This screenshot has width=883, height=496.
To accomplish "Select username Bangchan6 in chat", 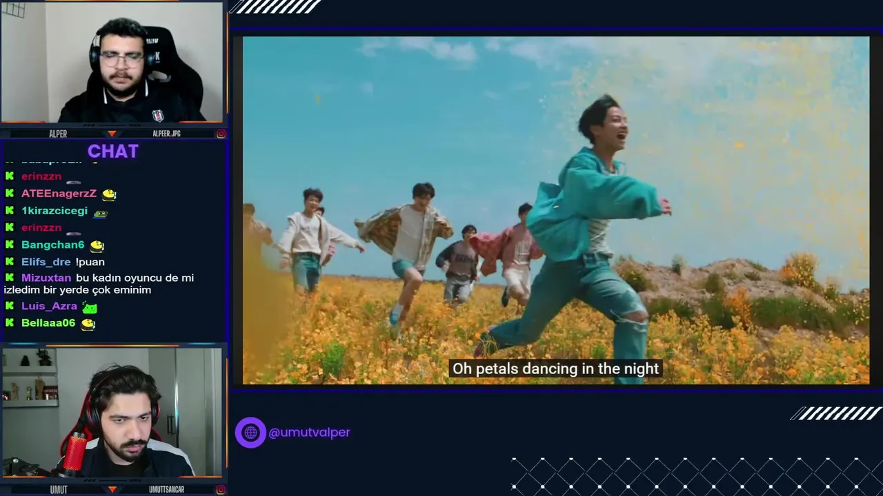I will pyautogui.click(x=52, y=245).
